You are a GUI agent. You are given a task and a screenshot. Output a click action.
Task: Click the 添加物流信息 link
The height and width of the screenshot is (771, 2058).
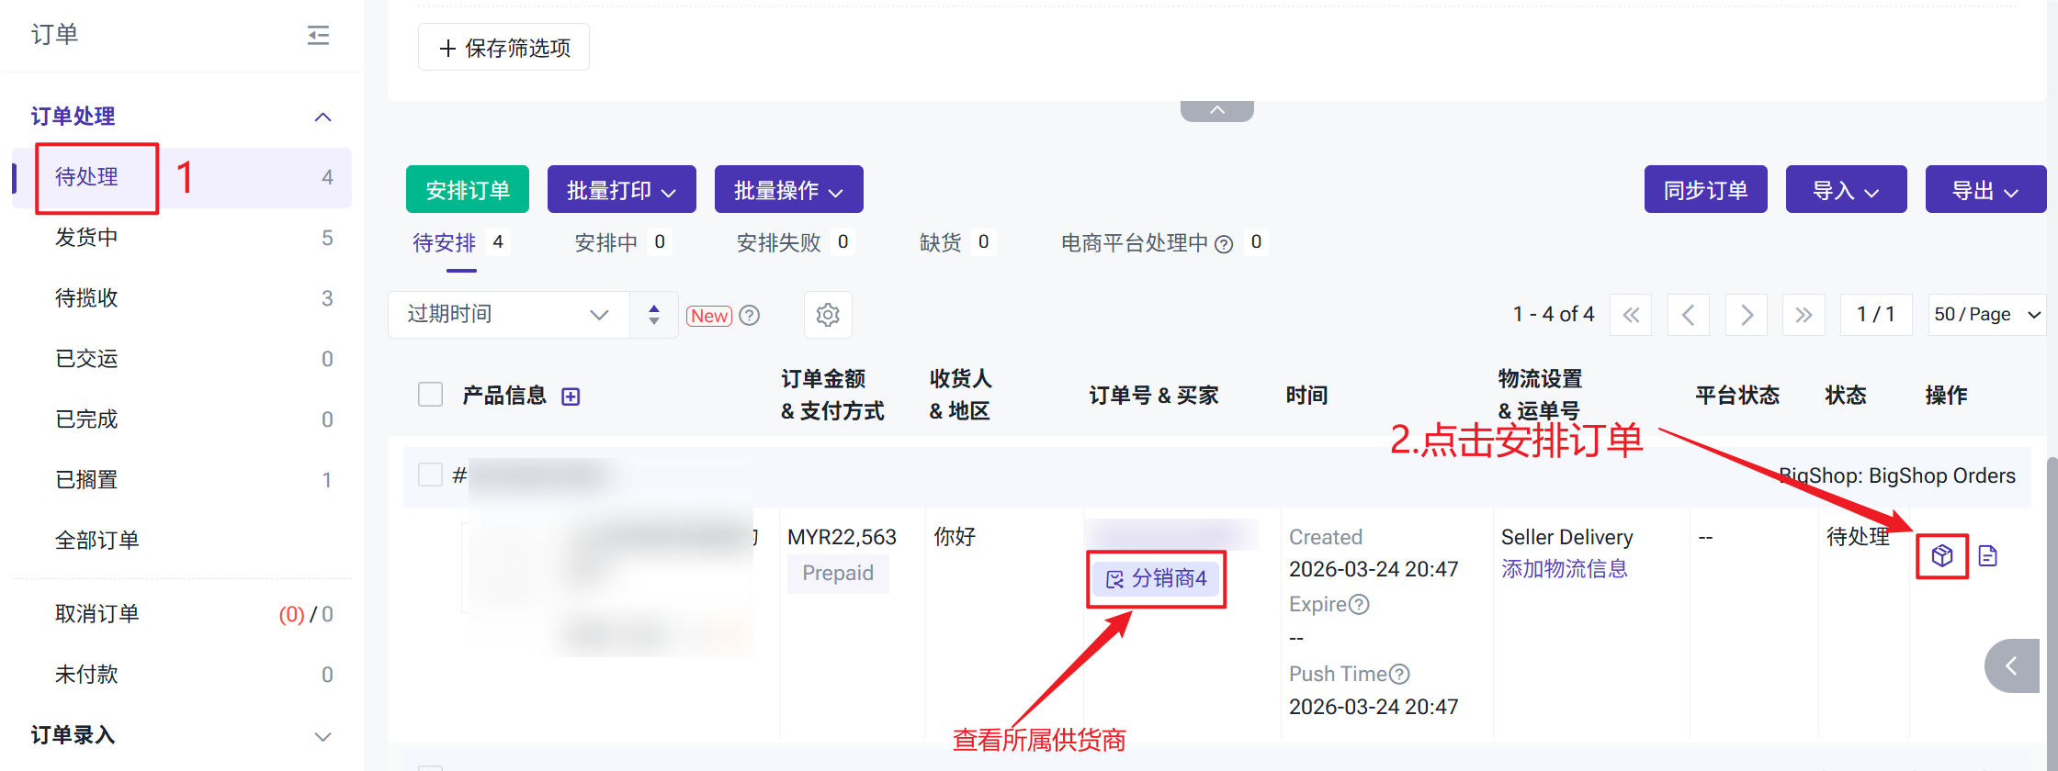[1564, 569]
